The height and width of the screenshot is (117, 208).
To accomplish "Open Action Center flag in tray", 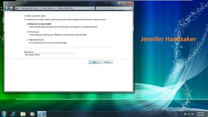I will (x=185, y=114).
